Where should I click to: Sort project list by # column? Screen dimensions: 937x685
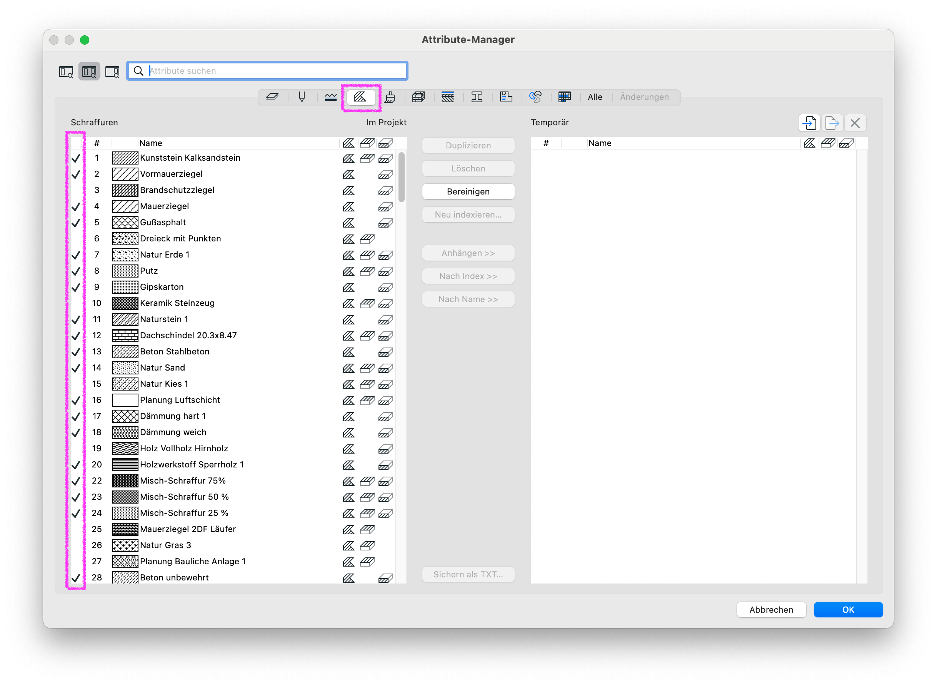[x=97, y=143]
